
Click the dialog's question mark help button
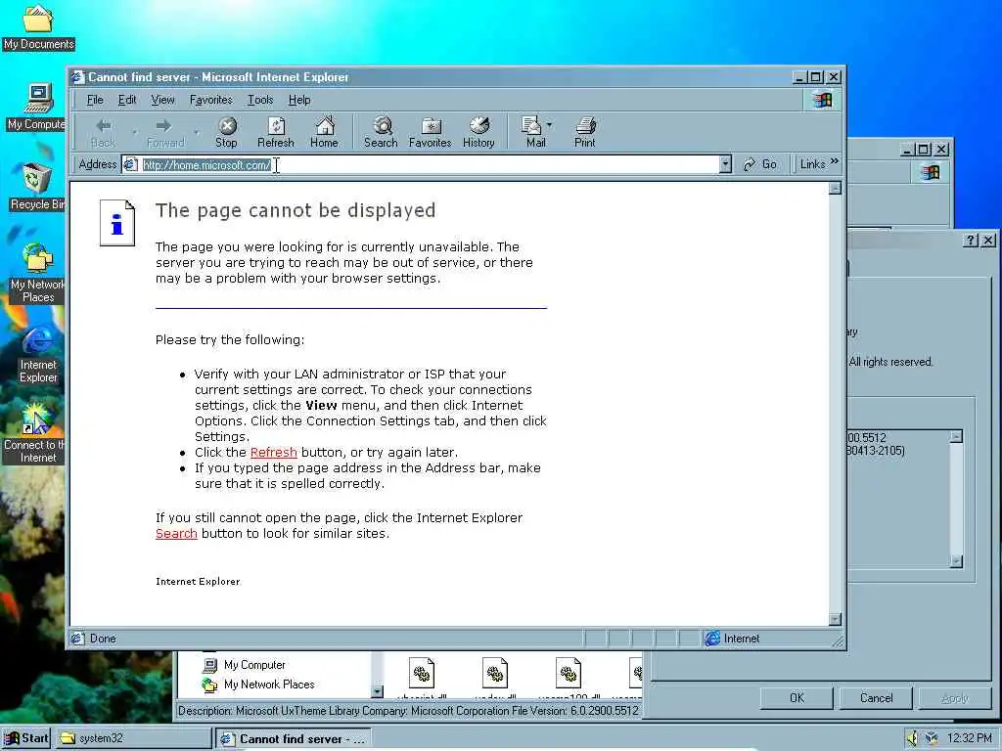(x=971, y=241)
